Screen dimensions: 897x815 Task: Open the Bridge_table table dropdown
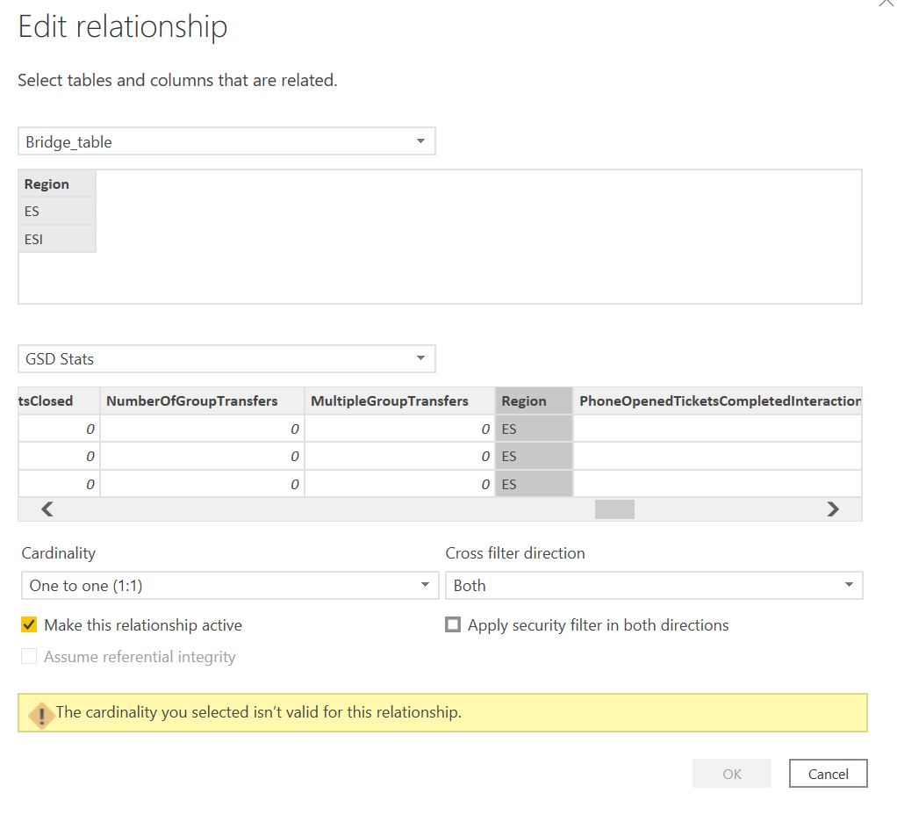pos(226,141)
